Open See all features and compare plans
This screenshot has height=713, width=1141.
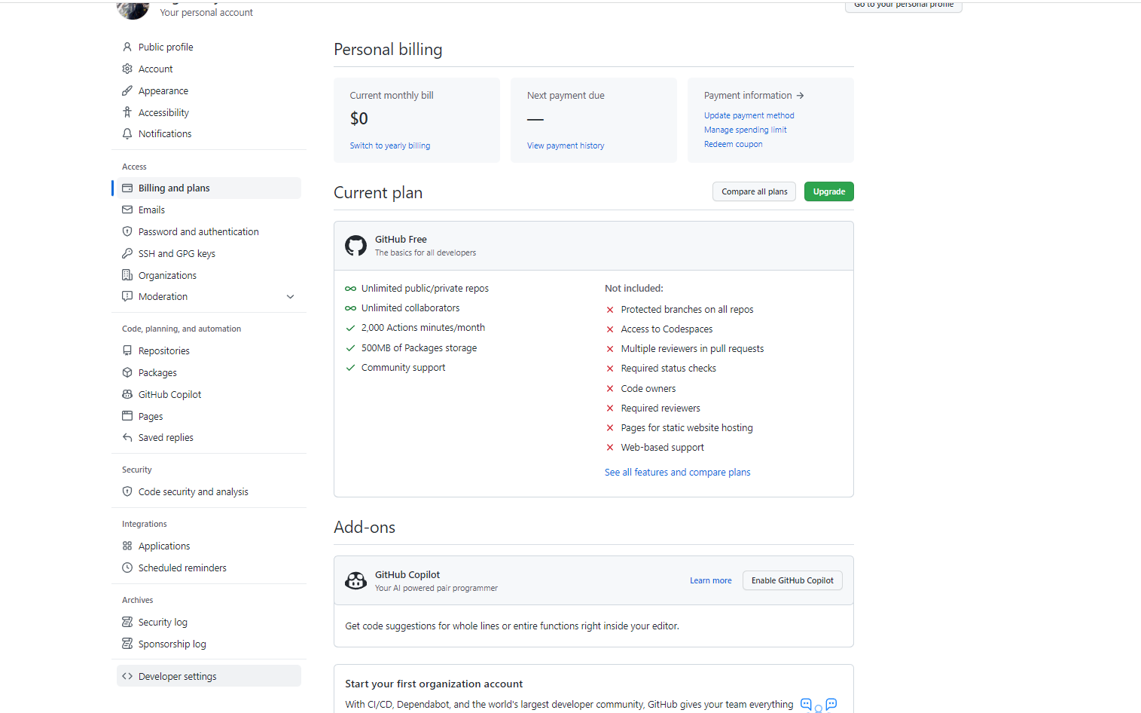677,472
